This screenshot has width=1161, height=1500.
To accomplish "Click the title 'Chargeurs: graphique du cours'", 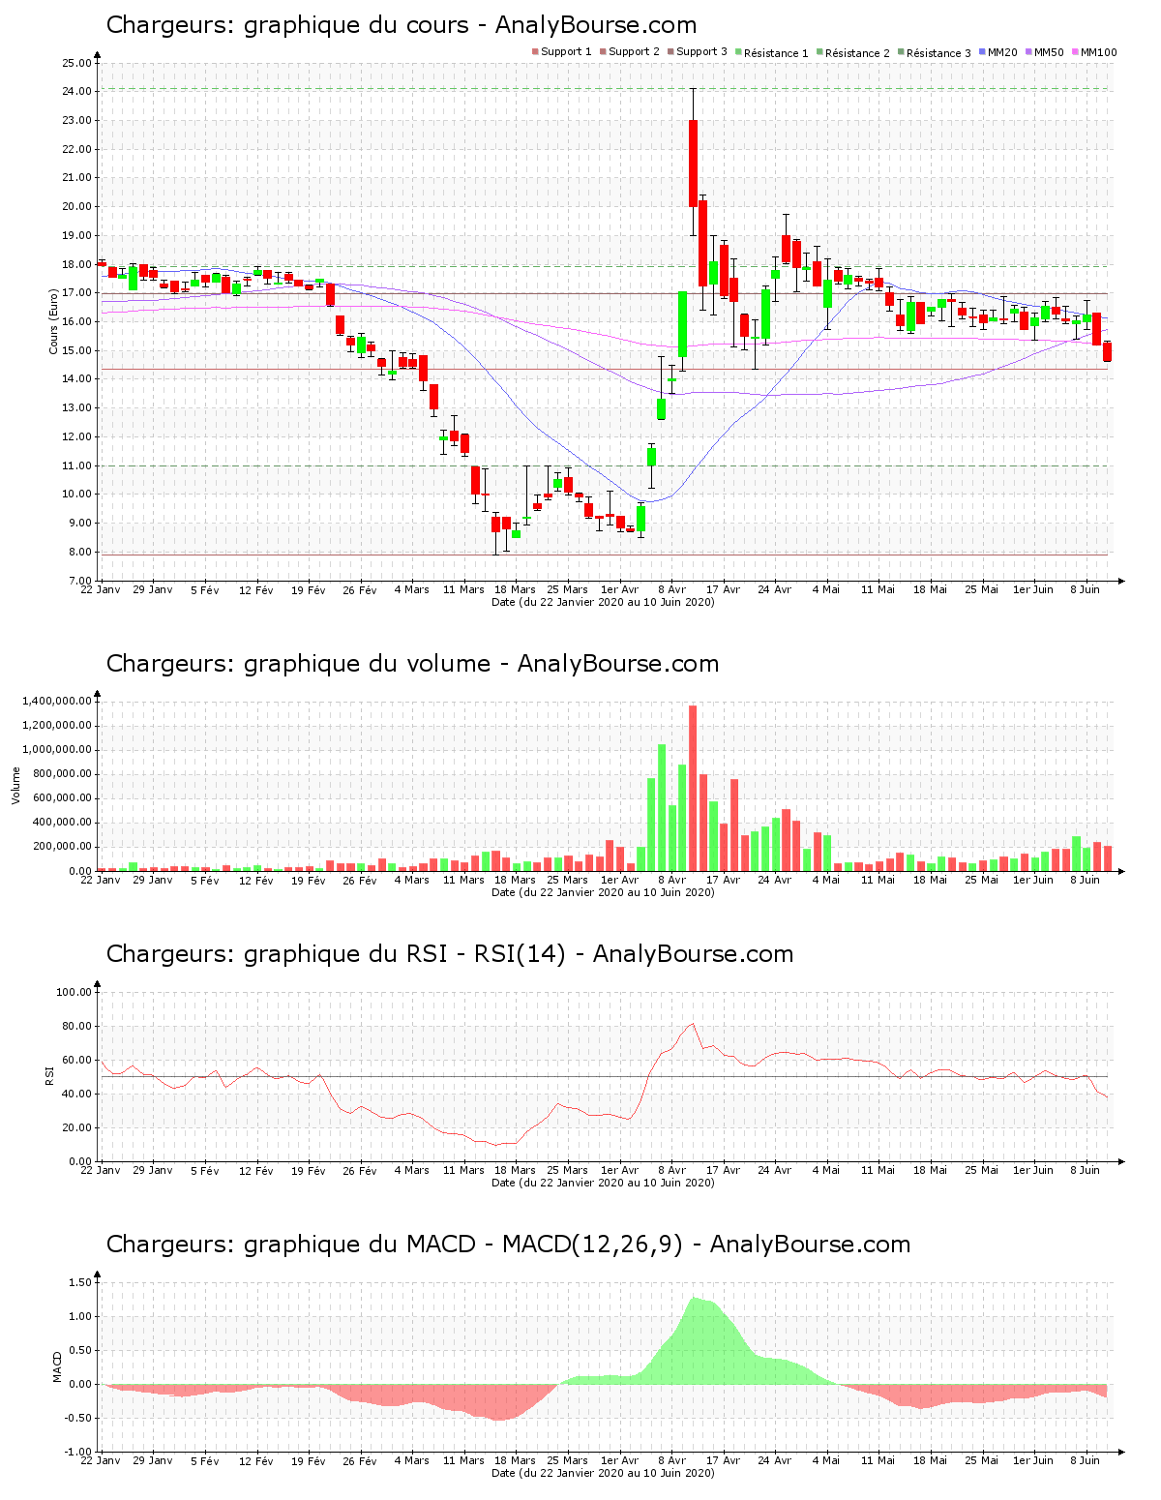I will click(402, 25).
